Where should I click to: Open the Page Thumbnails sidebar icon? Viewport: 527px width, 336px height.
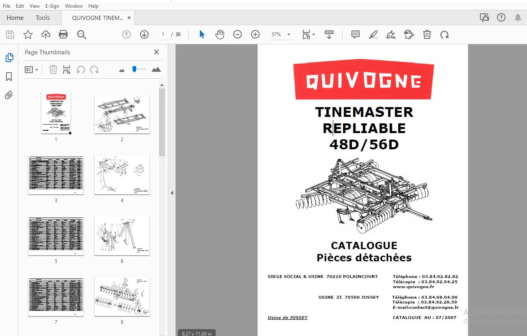9,58
